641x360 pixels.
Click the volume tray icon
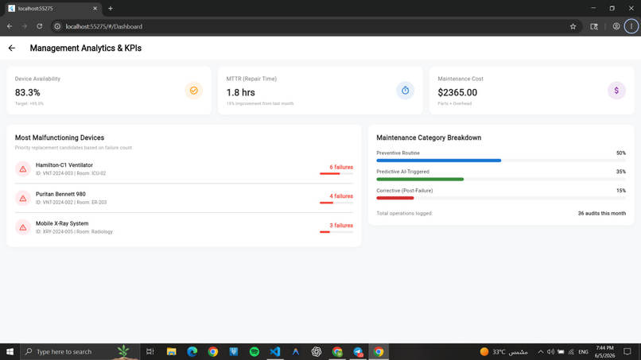[550, 351]
